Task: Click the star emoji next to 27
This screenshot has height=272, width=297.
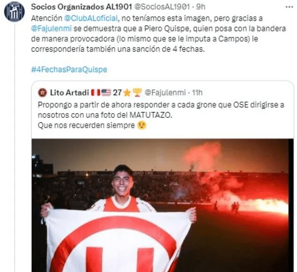Action: point(127,93)
